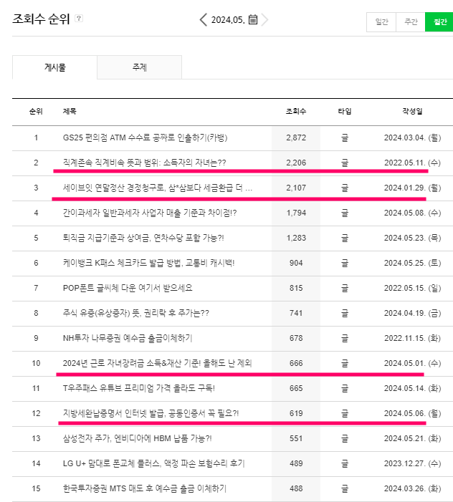Click the date 2024.05.25. (토)
Screen dimensions: 453x502
click(412, 263)
